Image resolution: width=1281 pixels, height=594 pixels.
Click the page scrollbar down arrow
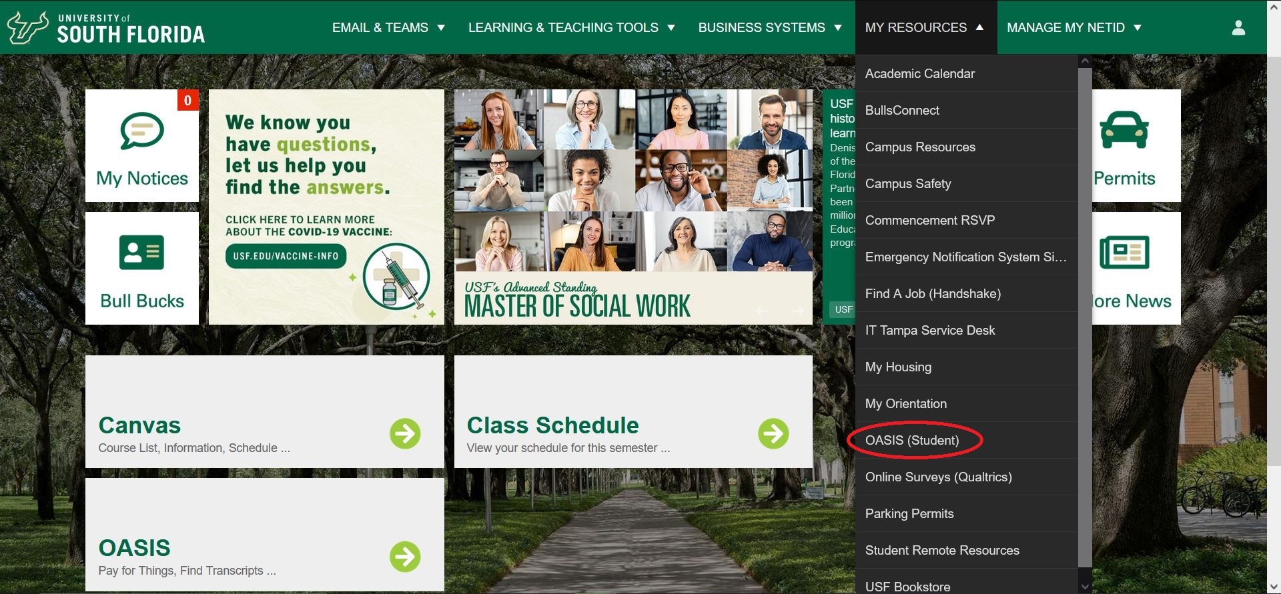[1274, 587]
